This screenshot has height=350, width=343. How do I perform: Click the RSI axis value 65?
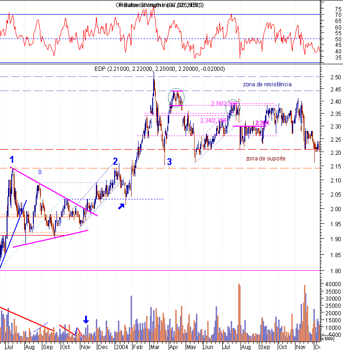[x=338, y=21]
